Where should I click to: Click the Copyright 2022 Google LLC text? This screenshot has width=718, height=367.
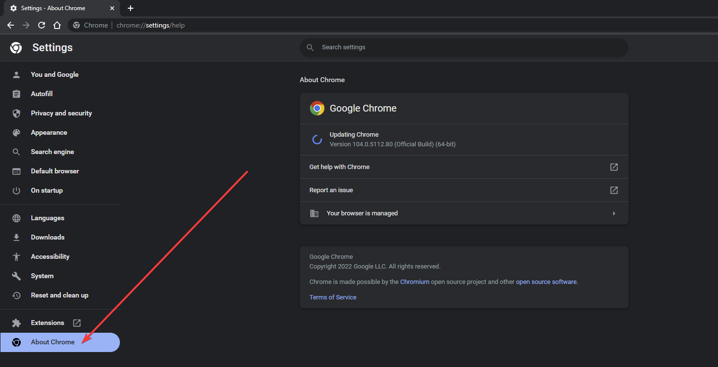tap(375, 266)
